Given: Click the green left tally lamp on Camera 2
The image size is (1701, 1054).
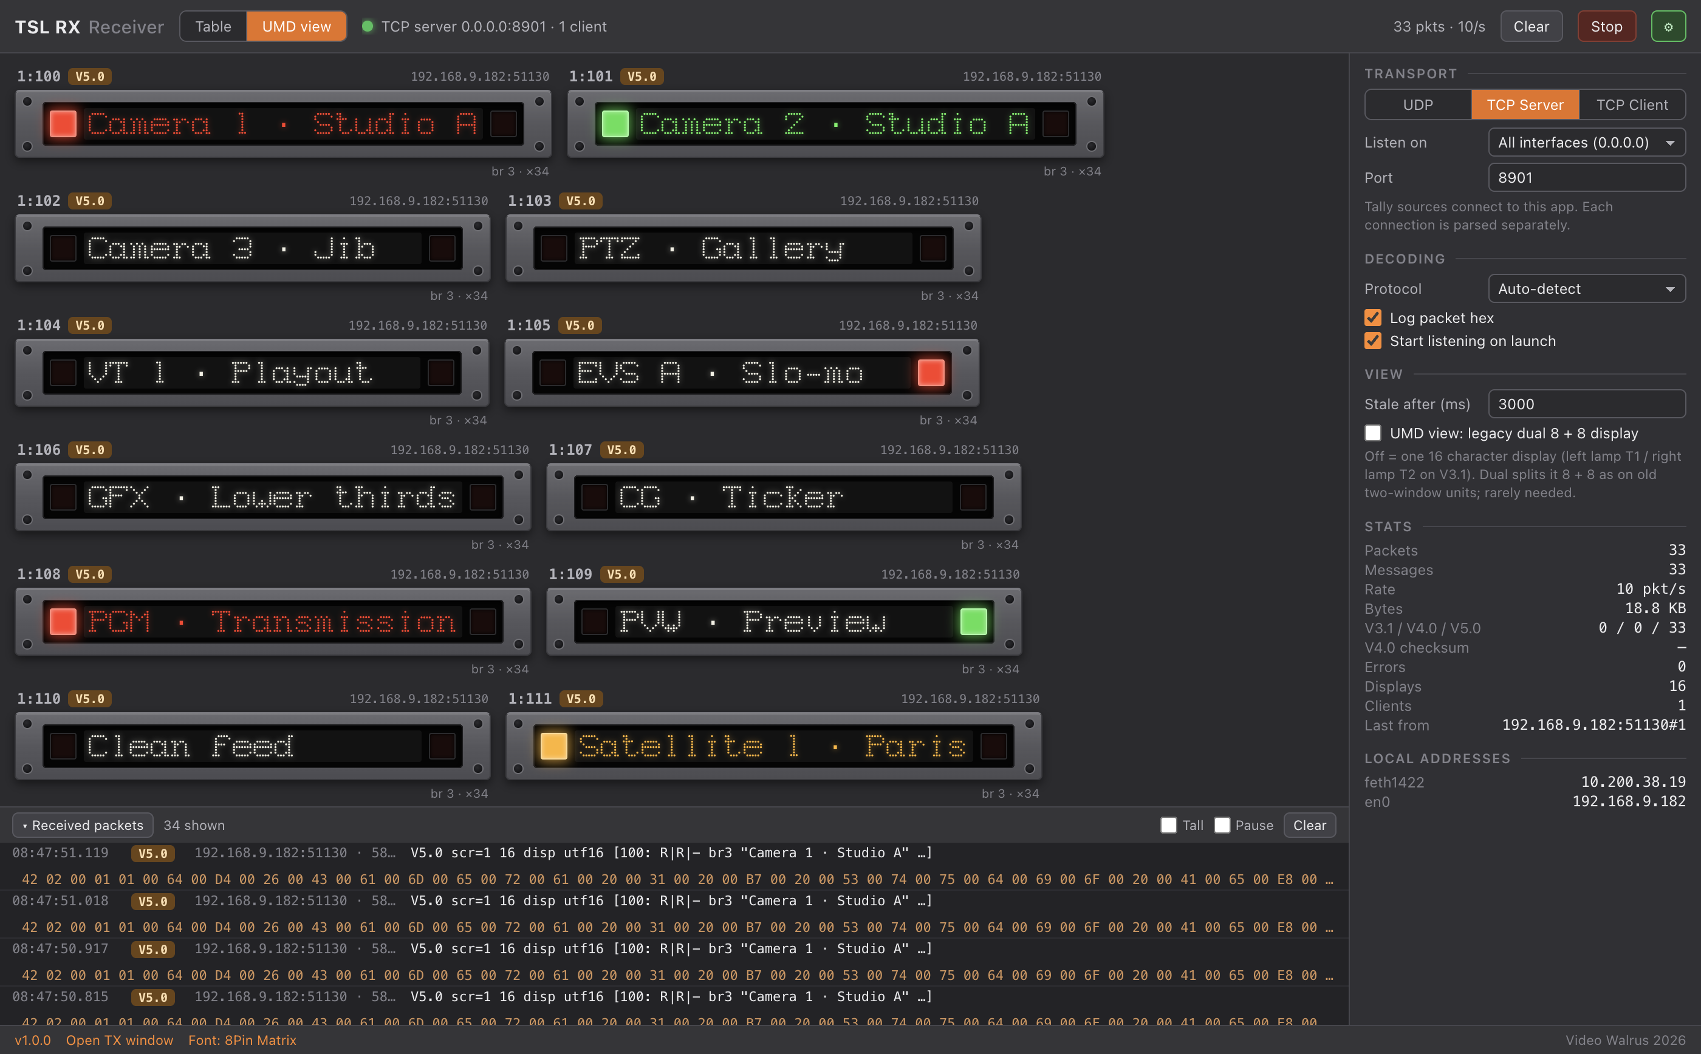Looking at the screenshot, I should [x=614, y=123].
